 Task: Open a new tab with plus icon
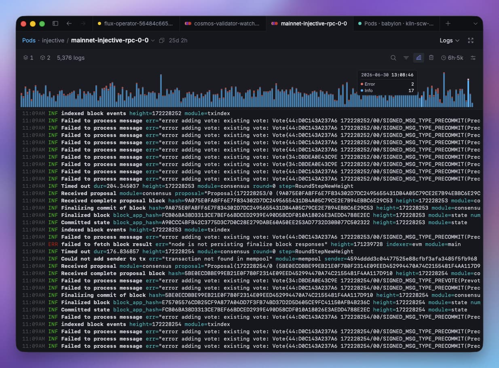tap(448, 23)
